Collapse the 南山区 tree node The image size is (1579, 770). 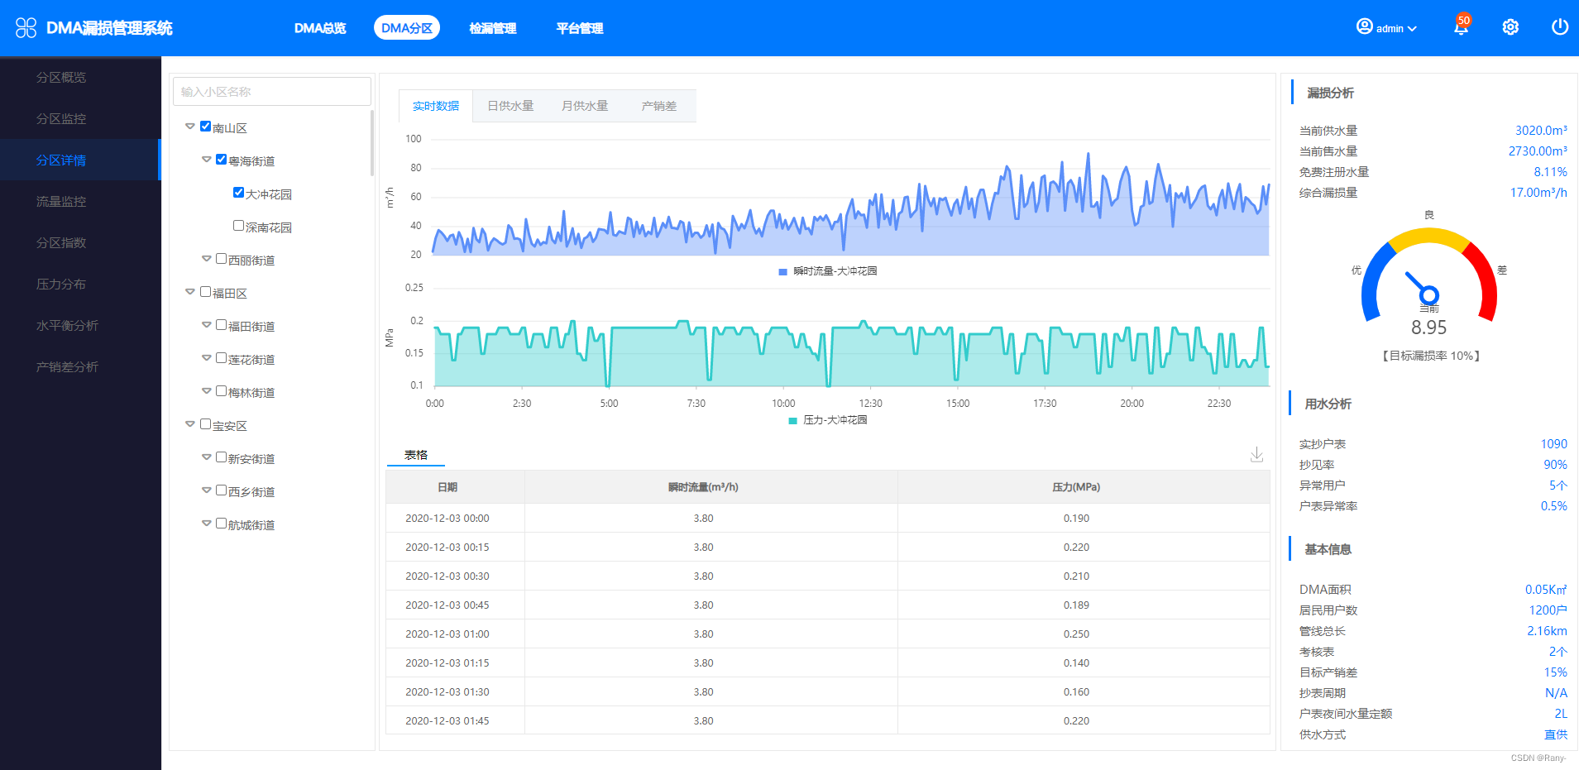pyautogui.click(x=190, y=127)
